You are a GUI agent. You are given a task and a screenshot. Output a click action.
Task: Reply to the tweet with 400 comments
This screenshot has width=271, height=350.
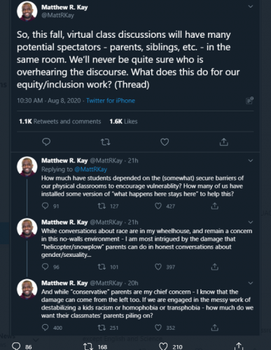click(x=45, y=328)
